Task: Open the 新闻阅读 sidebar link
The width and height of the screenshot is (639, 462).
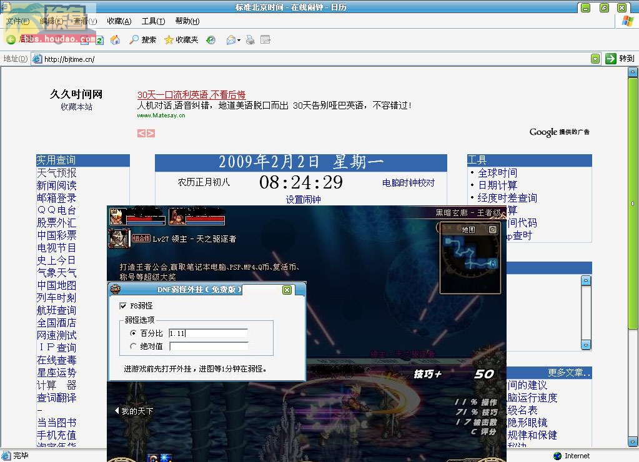Action: click(x=57, y=185)
